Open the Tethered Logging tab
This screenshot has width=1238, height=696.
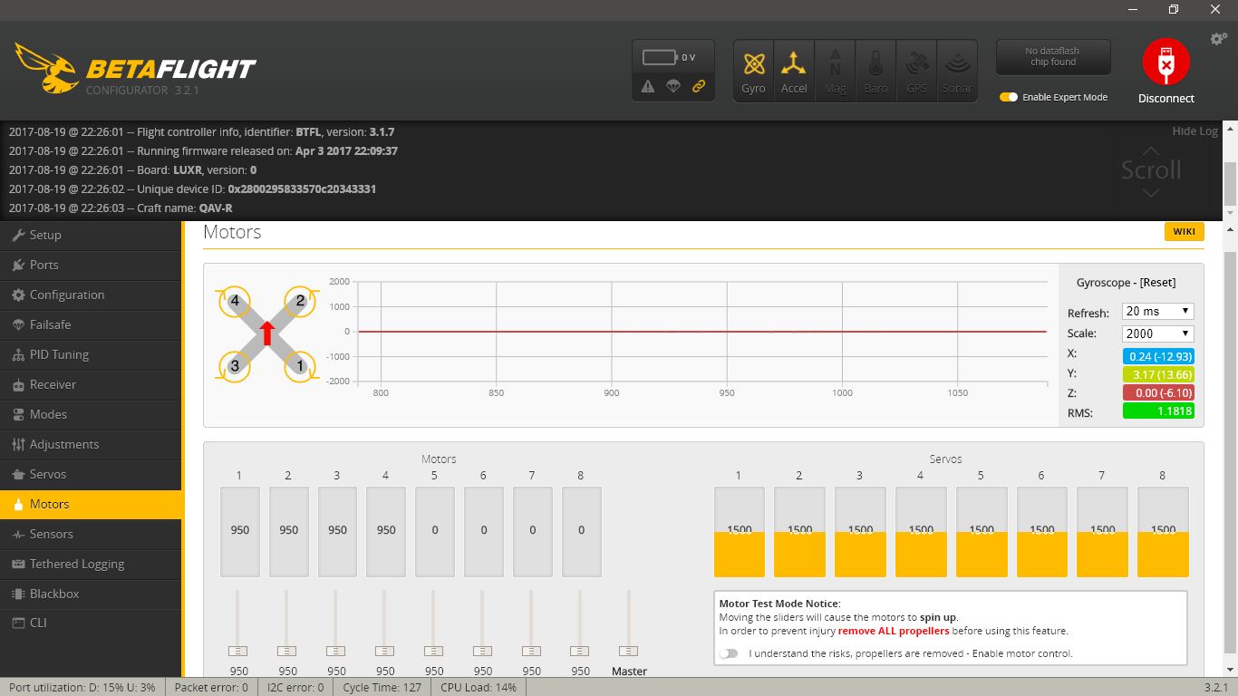coord(91,564)
